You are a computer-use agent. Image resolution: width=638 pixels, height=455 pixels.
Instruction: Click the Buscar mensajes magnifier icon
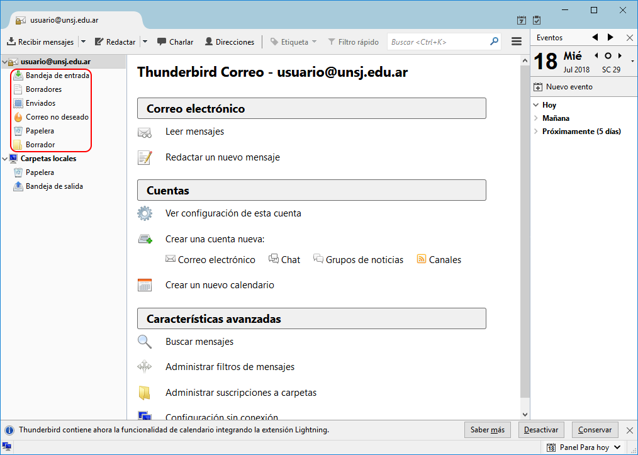click(145, 342)
